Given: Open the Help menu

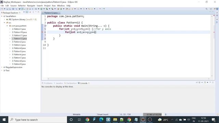Looking at the screenshot, I should click(x=68, y=6).
